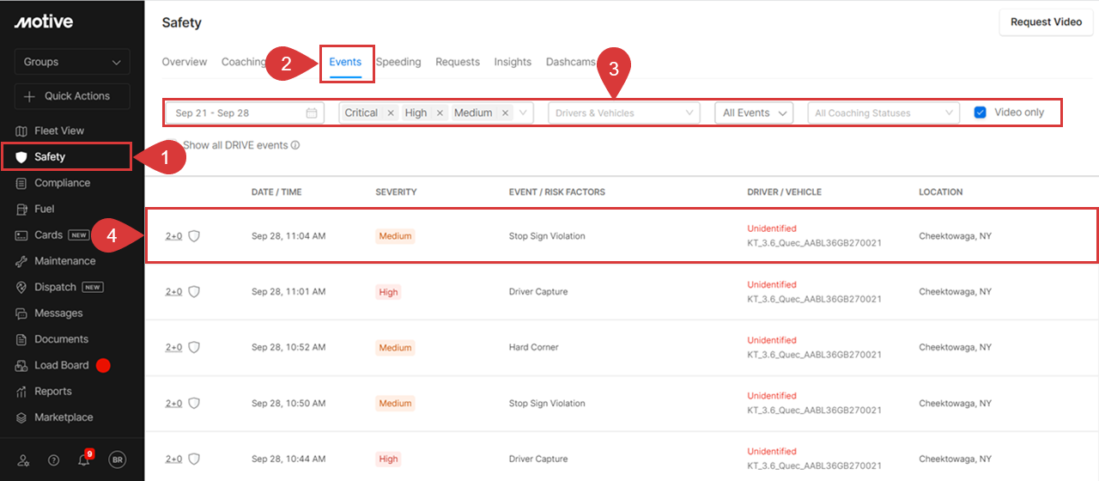
Task: Remove the Medium severity filter tag
Action: click(505, 113)
